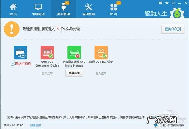
Task: Click the 检查升级 link
Action: [x=36, y=125]
